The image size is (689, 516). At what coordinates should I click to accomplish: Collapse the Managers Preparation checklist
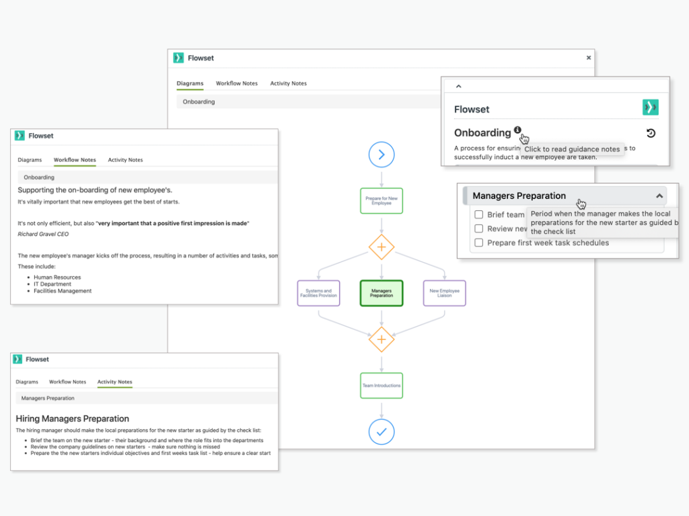tap(659, 196)
